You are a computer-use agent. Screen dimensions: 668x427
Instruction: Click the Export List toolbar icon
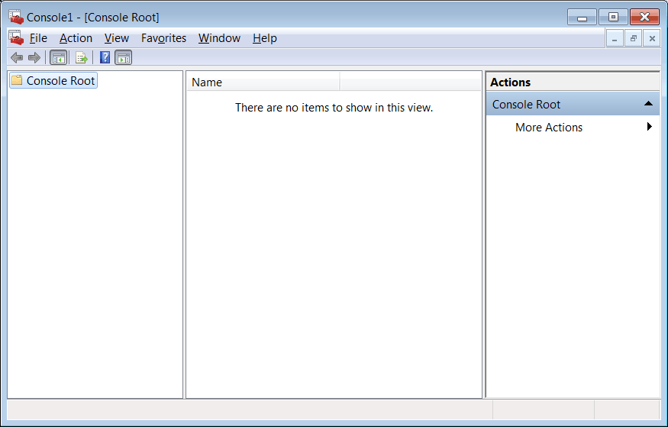81,57
